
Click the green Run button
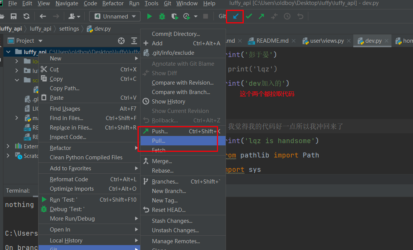[x=149, y=16]
